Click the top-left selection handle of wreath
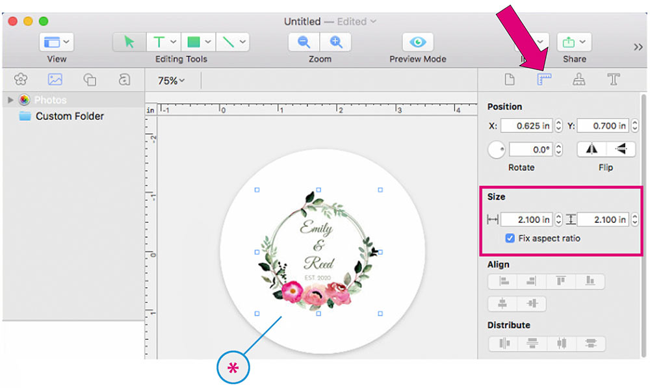This screenshot has height=388, width=650. pyautogui.click(x=257, y=190)
